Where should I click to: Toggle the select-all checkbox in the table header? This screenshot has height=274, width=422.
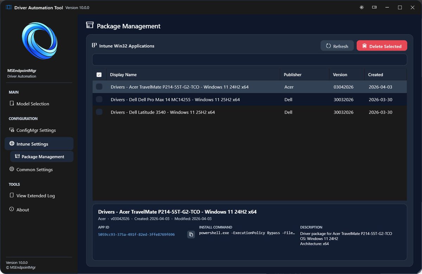(99, 74)
